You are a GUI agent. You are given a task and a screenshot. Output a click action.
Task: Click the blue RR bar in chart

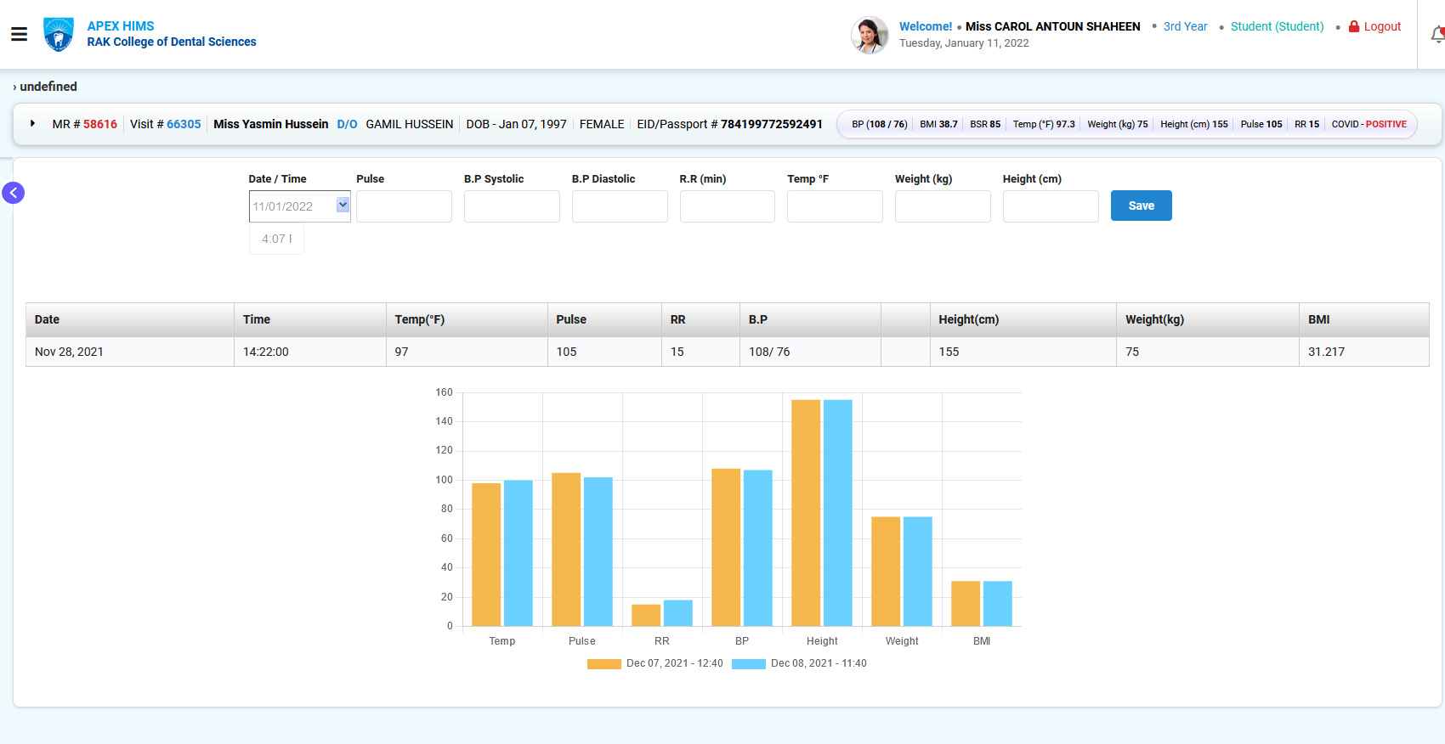coord(678,613)
